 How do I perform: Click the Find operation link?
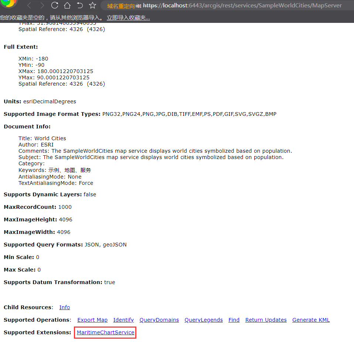tap(234, 319)
